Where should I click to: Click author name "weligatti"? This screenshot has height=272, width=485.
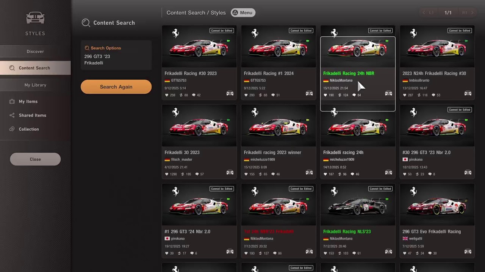coord(416,239)
